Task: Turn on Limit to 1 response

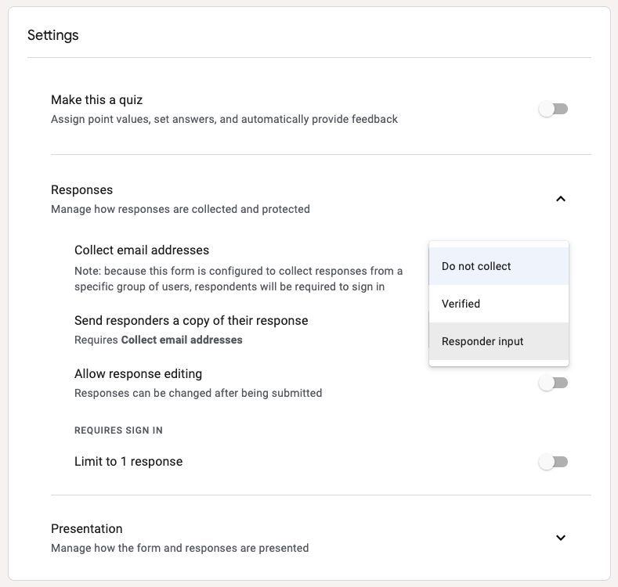Action: pos(553,463)
